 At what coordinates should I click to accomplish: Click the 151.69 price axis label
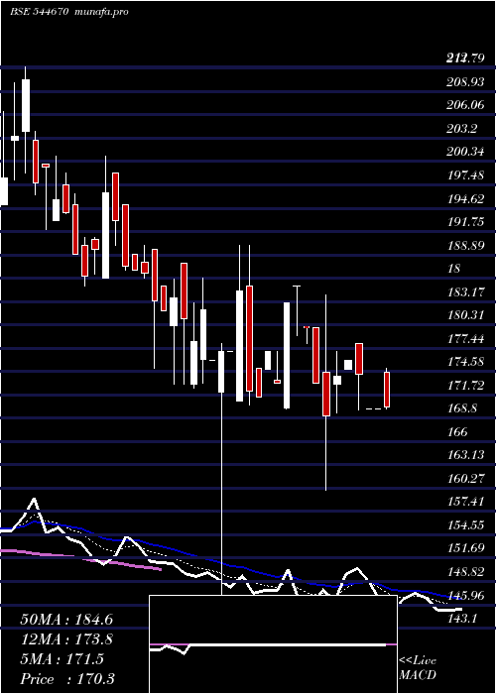[465, 549]
